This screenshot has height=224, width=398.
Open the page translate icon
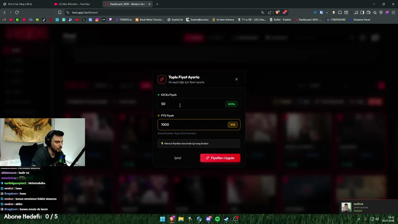[262, 12]
